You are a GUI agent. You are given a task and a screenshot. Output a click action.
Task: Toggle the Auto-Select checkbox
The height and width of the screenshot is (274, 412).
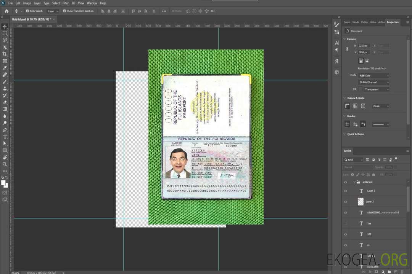pyautogui.click(x=27, y=11)
